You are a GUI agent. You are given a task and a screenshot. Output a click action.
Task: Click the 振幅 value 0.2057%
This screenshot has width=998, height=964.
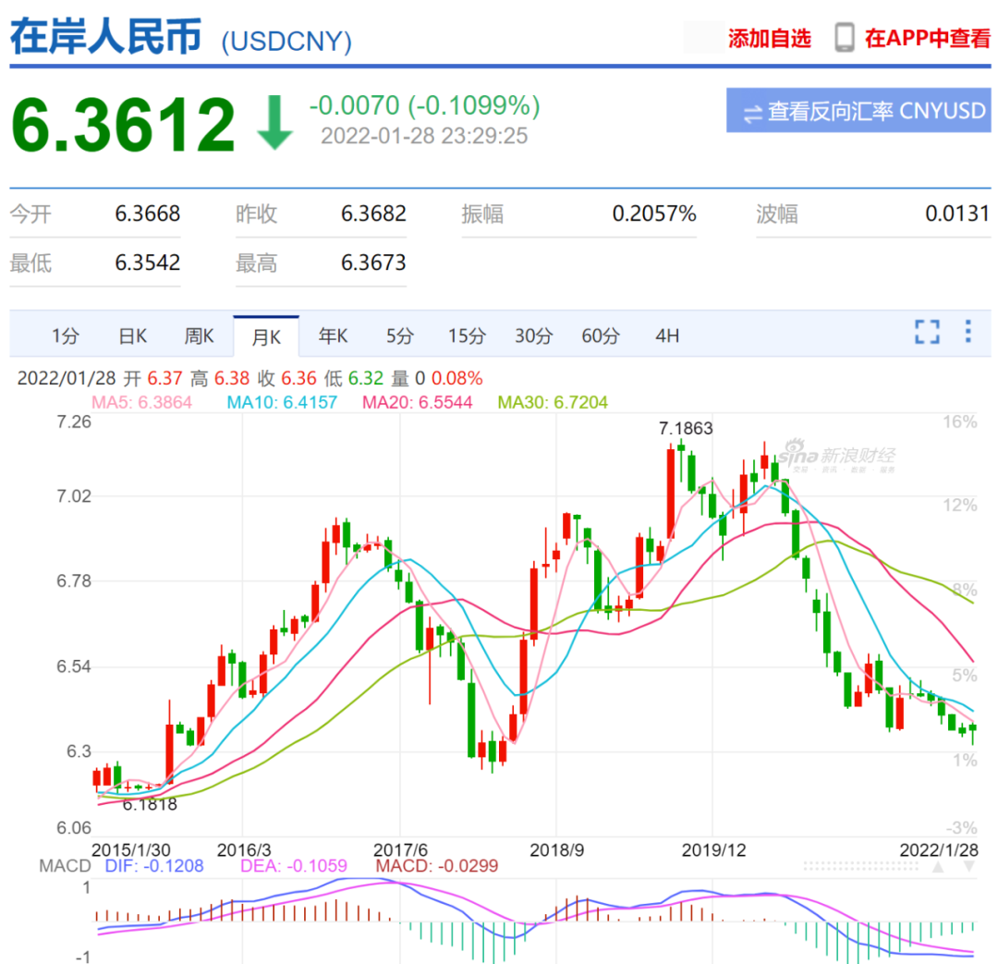[x=653, y=214]
